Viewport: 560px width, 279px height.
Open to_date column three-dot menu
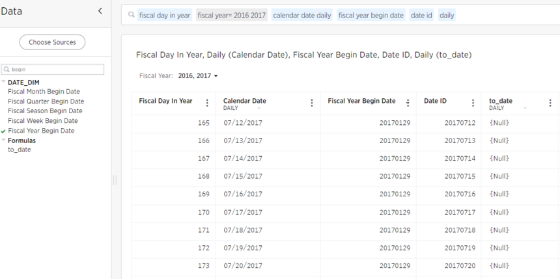click(550, 103)
